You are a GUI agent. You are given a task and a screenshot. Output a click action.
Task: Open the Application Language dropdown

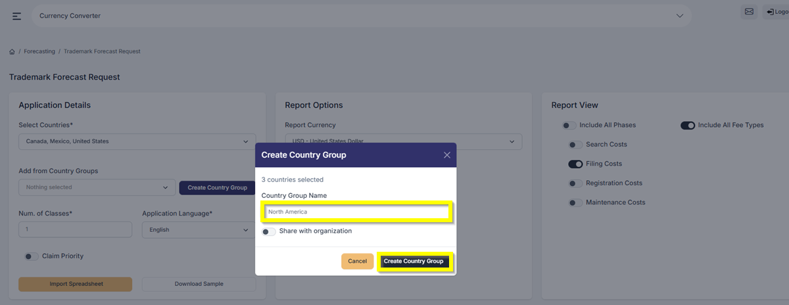(x=195, y=230)
